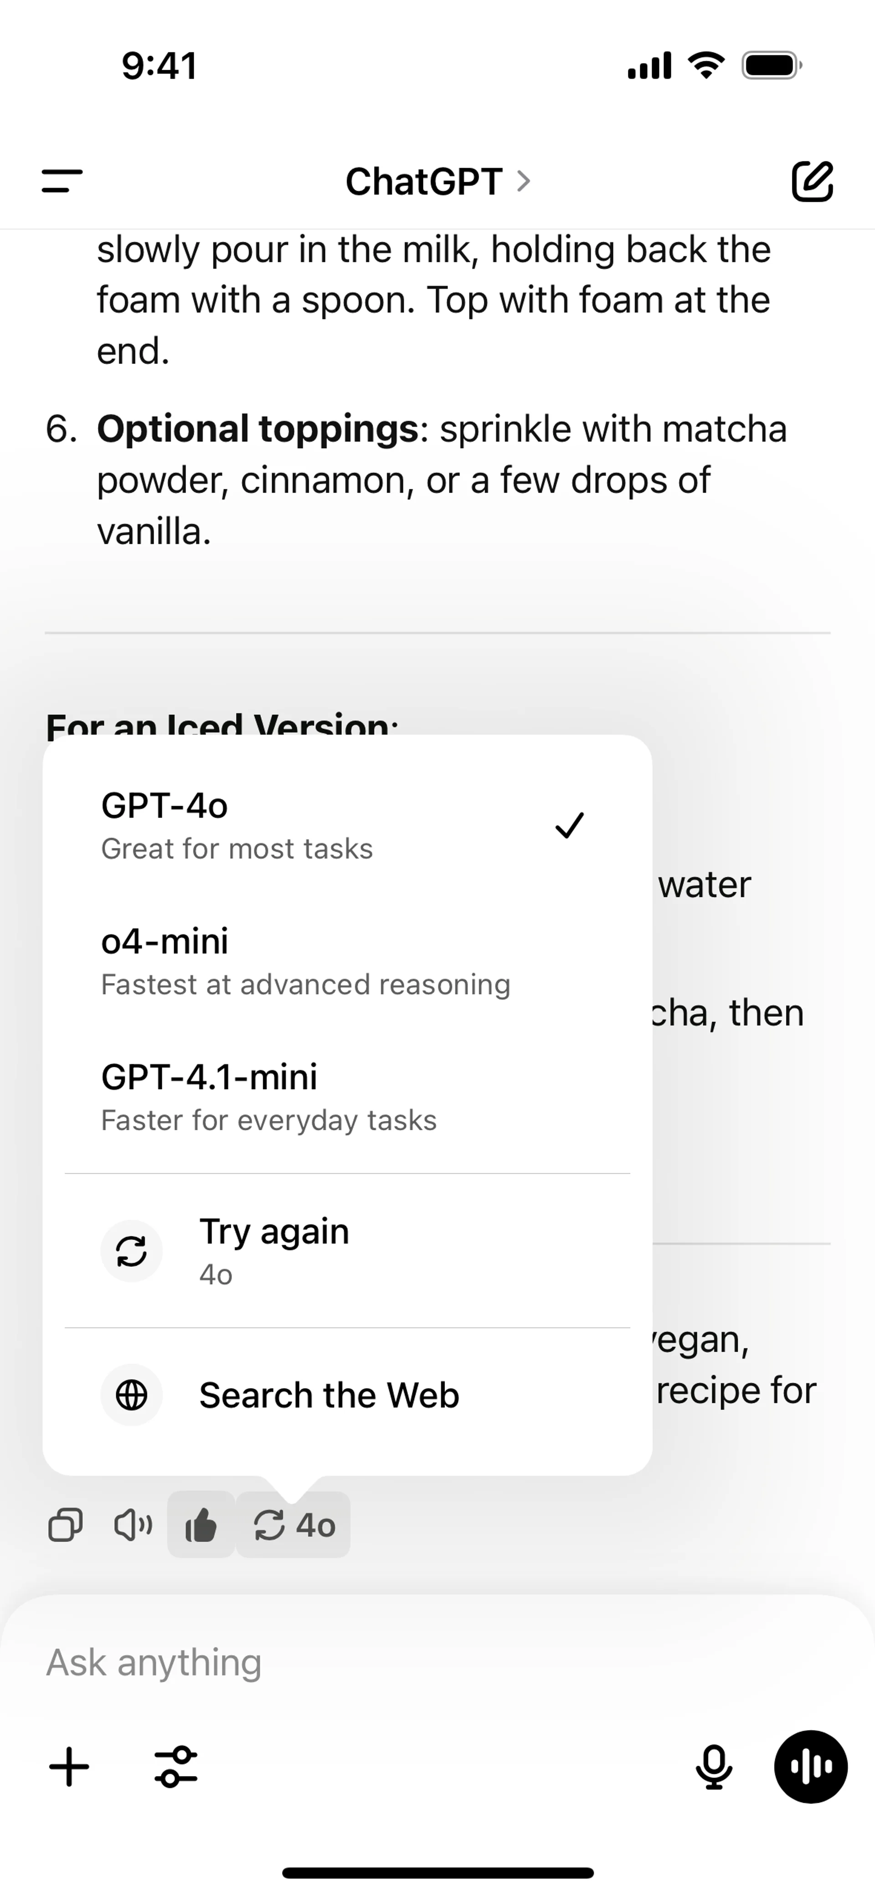Open the sidebar menu icon

point(62,180)
